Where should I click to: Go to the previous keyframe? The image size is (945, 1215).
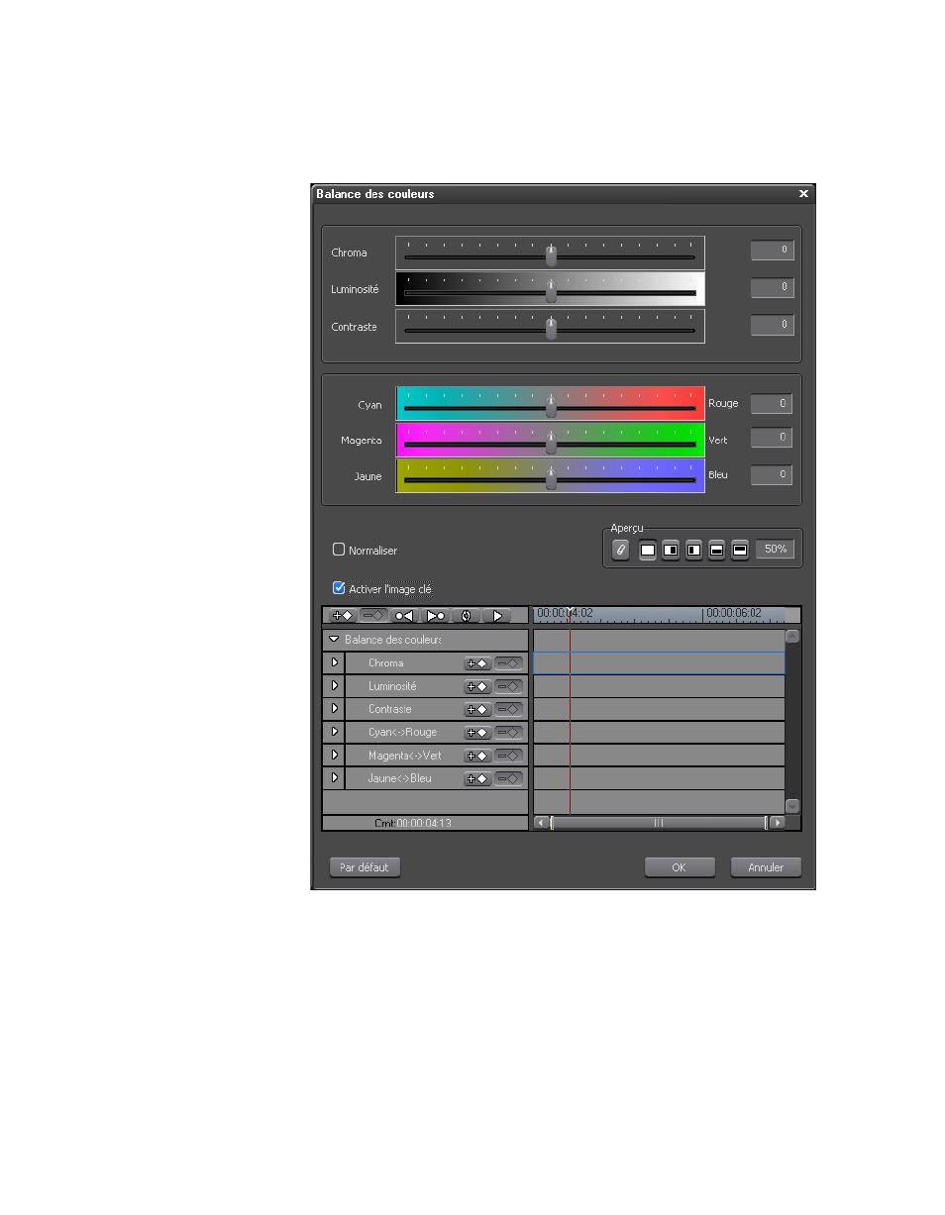tap(403, 615)
